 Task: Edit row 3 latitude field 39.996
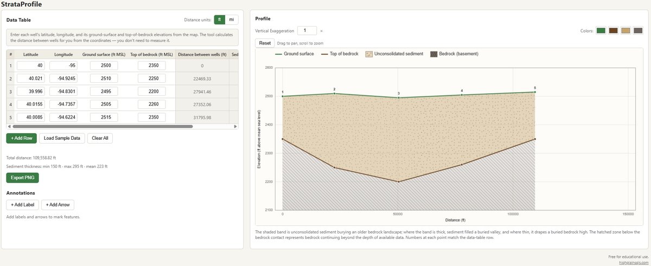(31, 92)
